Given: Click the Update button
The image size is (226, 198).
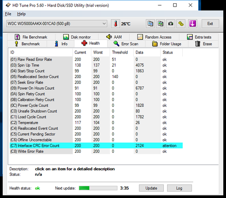Looking at the screenshot, I should (x=151, y=188).
